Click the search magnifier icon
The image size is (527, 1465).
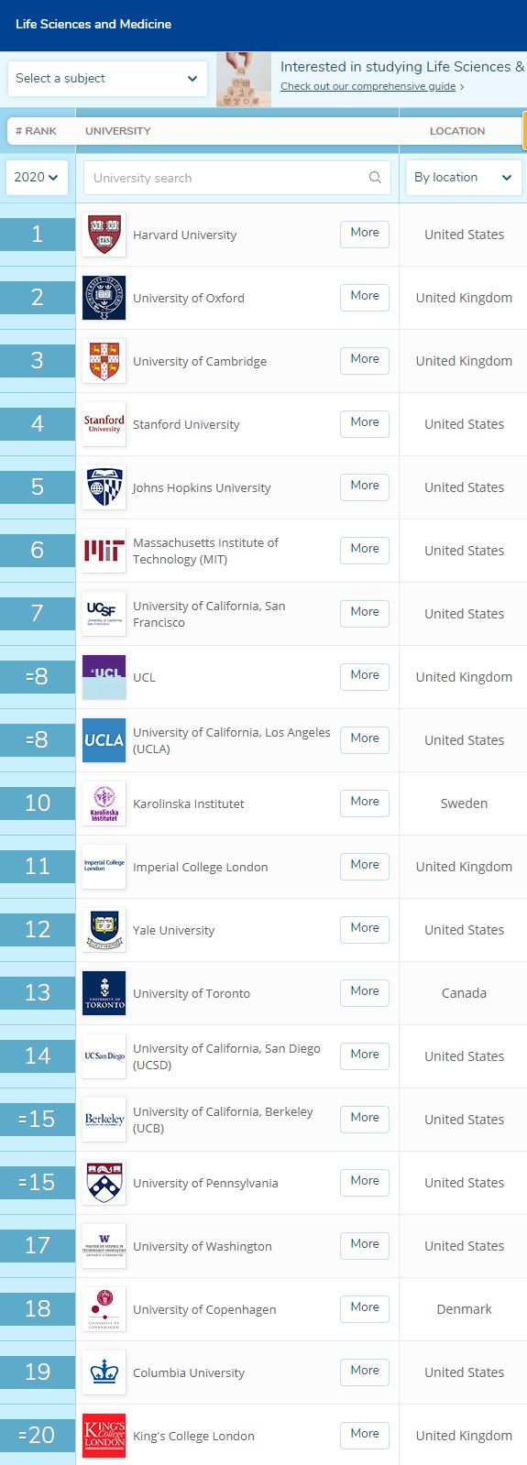click(x=375, y=178)
